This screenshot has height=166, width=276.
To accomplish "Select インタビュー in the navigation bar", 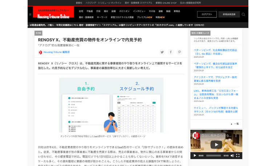I will (x=139, y=11).
